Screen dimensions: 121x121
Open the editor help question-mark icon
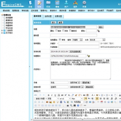78,105
